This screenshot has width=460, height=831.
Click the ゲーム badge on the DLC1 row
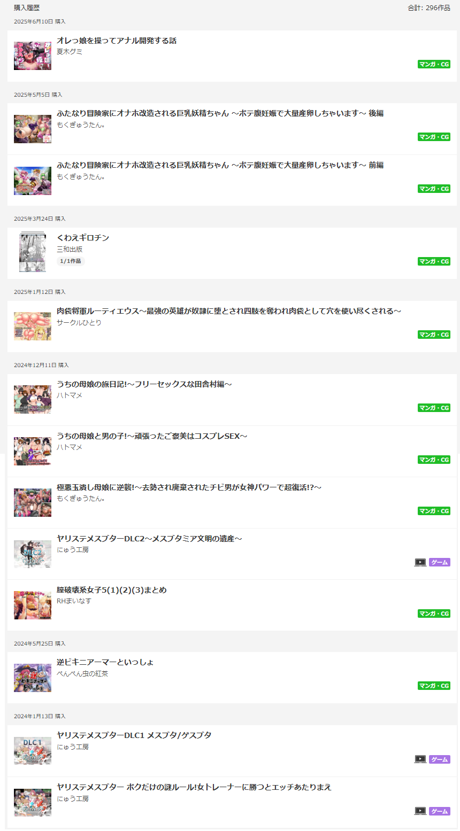pos(440,759)
